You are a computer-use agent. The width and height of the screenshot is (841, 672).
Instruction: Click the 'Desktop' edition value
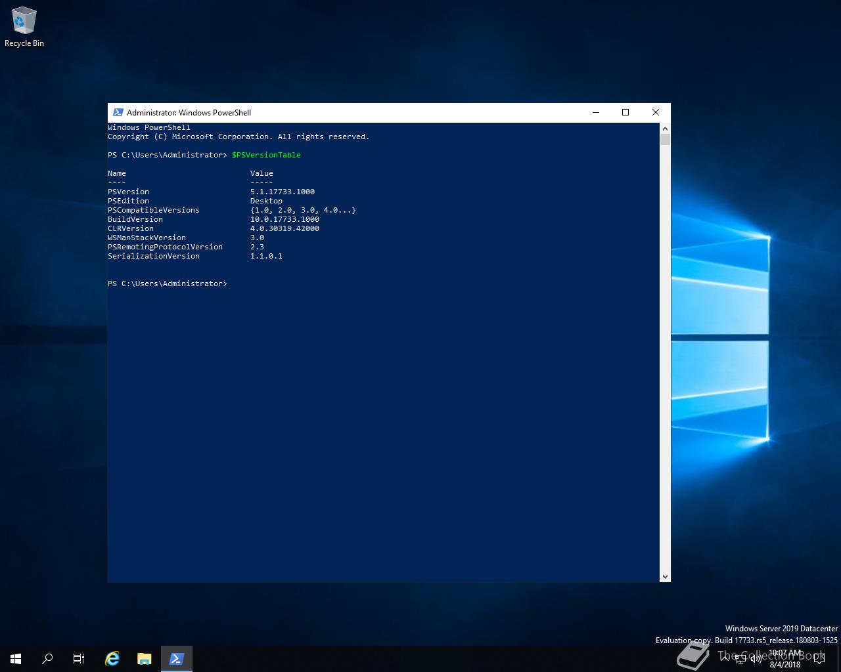click(266, 201)
